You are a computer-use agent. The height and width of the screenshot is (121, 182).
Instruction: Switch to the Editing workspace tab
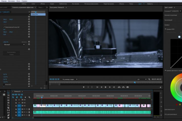(x=24, y=4)
